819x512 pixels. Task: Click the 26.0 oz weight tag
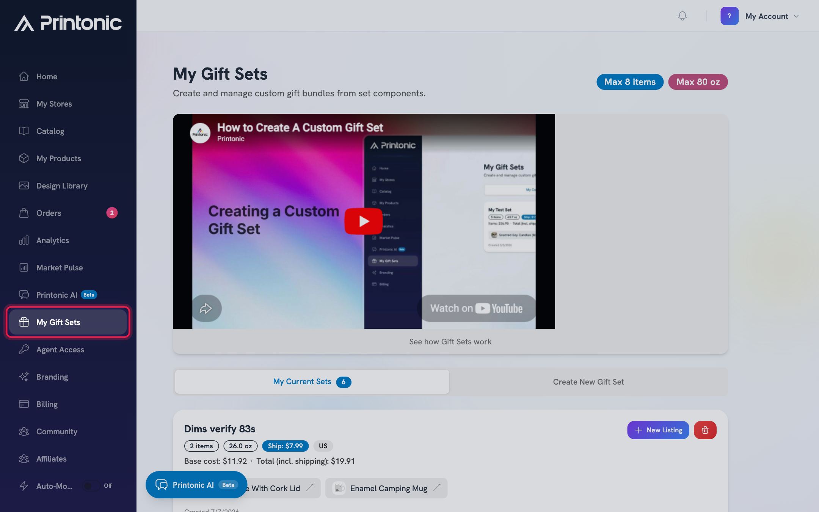coord(240,446)
